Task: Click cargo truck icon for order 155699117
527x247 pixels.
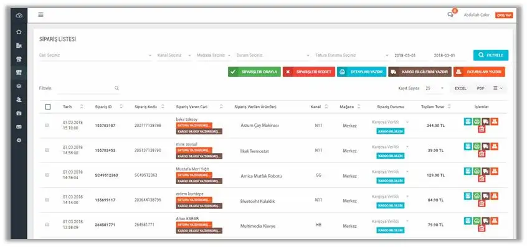Action: 485,196
